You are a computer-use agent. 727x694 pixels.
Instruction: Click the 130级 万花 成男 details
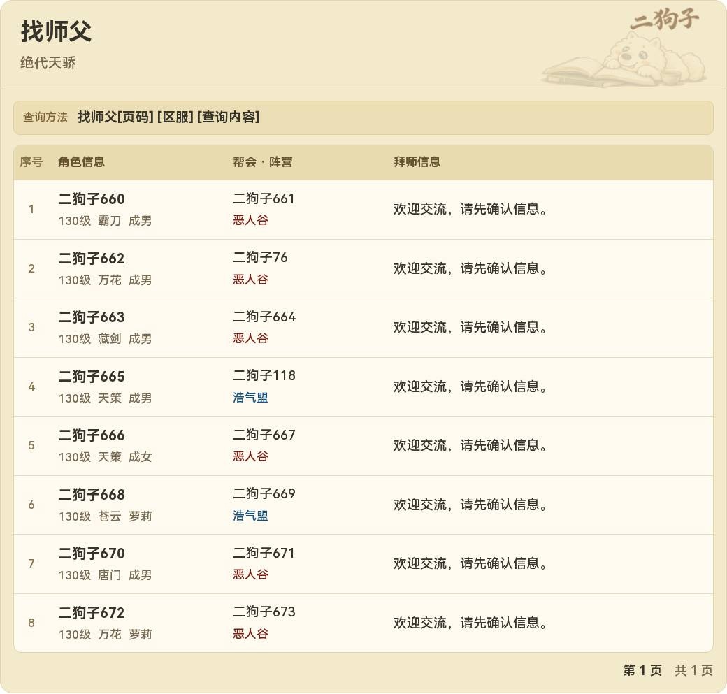click(106, 280)
